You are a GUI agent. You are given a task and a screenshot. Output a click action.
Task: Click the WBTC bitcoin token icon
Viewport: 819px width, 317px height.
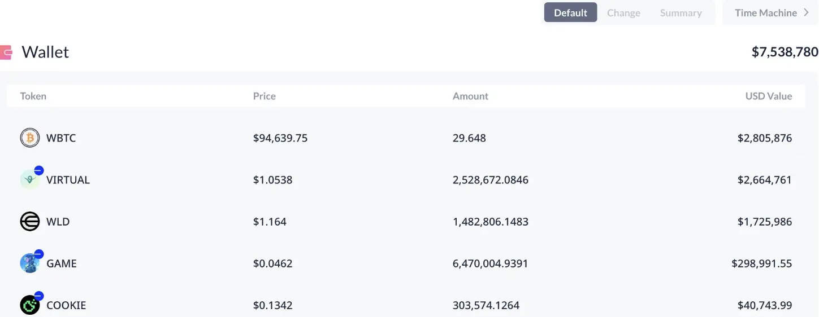[30, 138]
